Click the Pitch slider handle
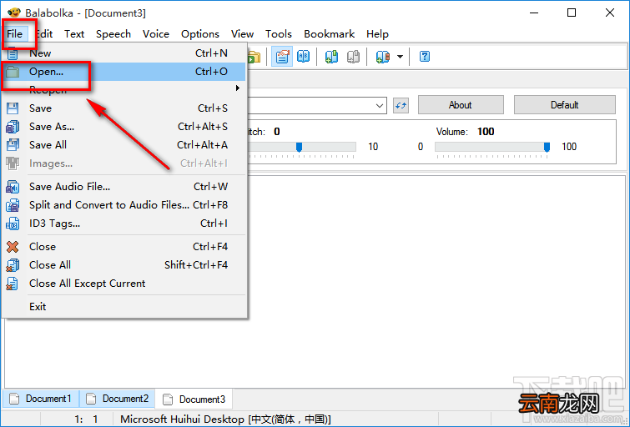This screenshot has width=630, height=427. pos(299,147)
